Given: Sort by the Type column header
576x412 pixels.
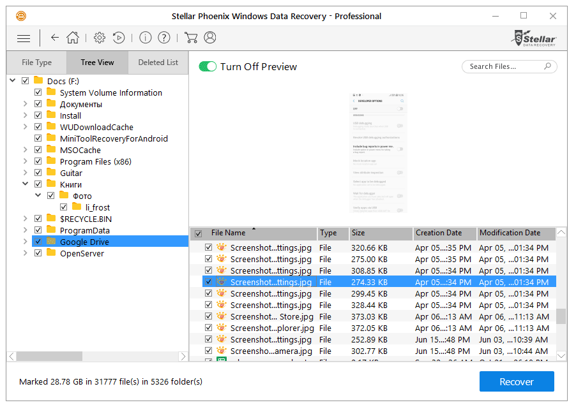Looking at the screenshot, I should pos(333,233).
